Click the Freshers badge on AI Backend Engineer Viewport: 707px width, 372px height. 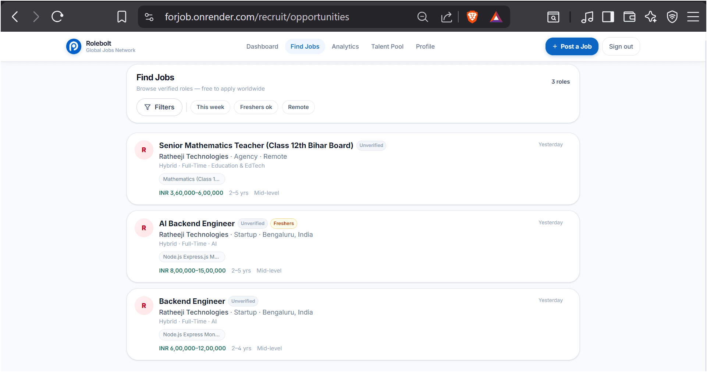[284, 224]
